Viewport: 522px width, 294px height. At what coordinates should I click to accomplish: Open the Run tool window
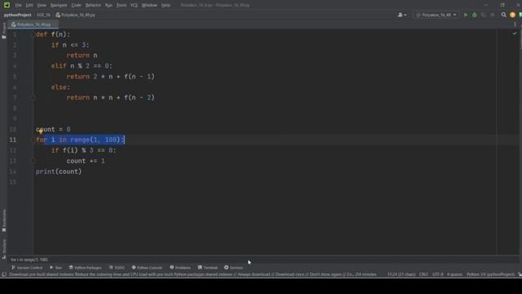point(56,267)
